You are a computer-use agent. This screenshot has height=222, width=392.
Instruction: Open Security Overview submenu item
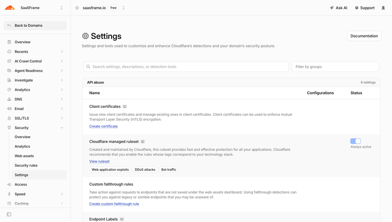tap(39, 137)
